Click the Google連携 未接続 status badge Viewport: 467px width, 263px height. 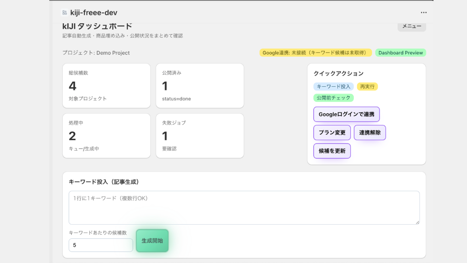pyautogui.click(x=316, y=53)
